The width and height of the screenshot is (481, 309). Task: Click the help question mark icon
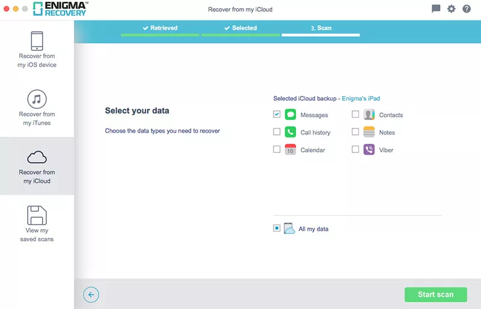click(x=466, y=9)
